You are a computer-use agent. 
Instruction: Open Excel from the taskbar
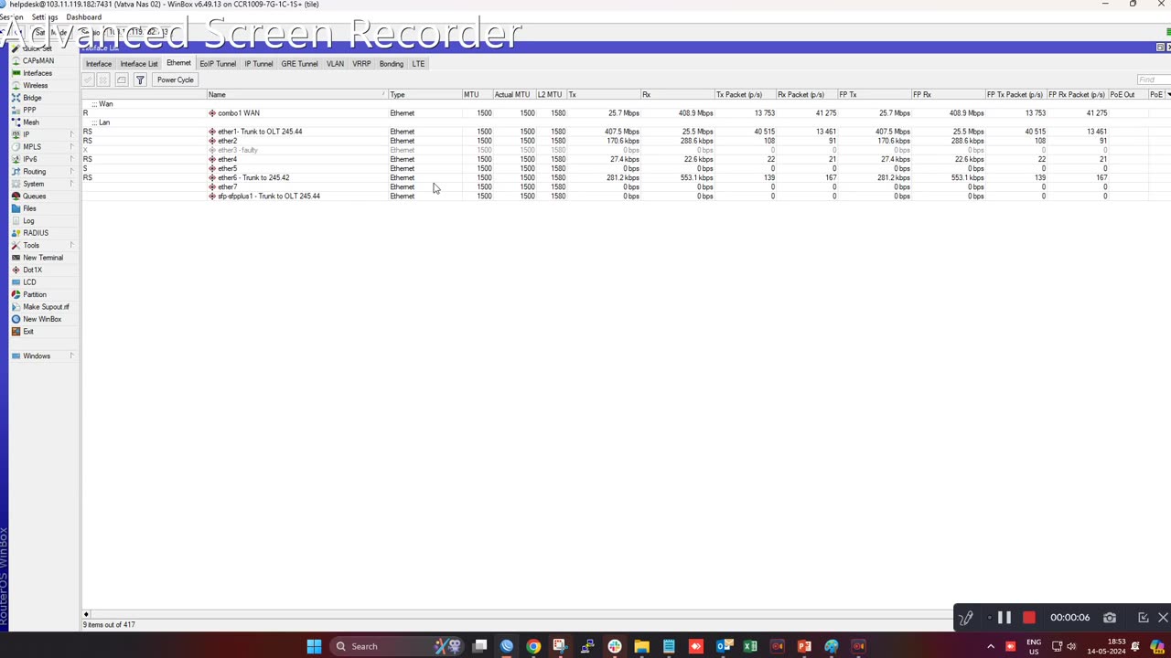750,646
